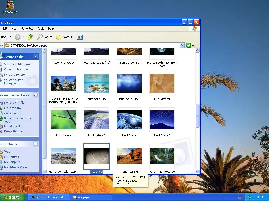Collapse the Other Places panel
269x201 pixels.
coord(35,144)
